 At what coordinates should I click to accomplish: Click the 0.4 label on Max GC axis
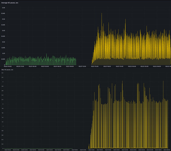pos(2,140)
